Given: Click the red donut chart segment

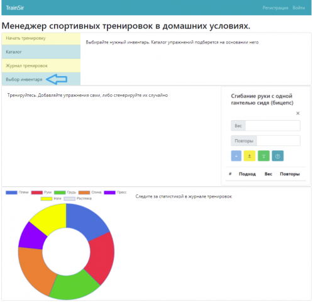Looking at the screenshot, I should 102,257.
